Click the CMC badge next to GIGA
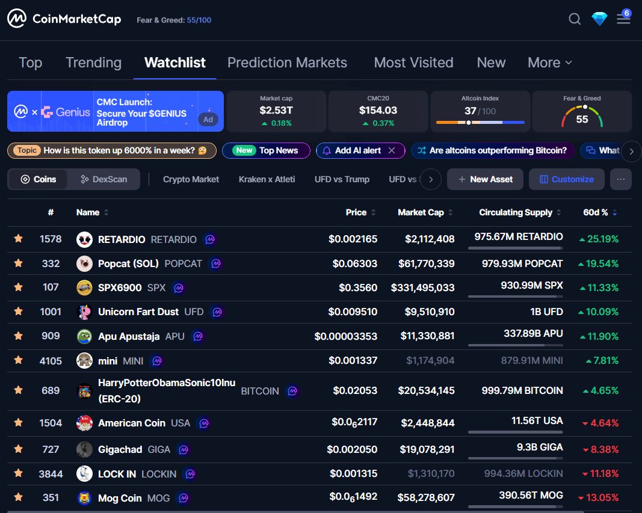Screen dimensions: 642x513 (184, 450)
